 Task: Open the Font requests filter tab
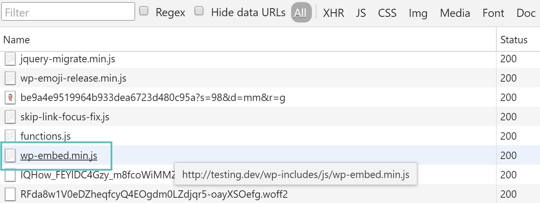[x=493, y=13]
